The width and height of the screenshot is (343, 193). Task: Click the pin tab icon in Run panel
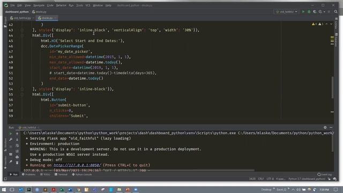pos(11,161)
